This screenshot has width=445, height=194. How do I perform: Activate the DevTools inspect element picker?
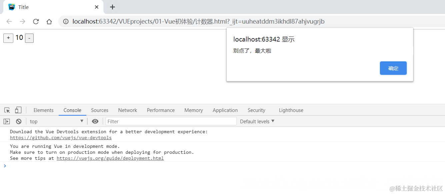click(7, 110)
